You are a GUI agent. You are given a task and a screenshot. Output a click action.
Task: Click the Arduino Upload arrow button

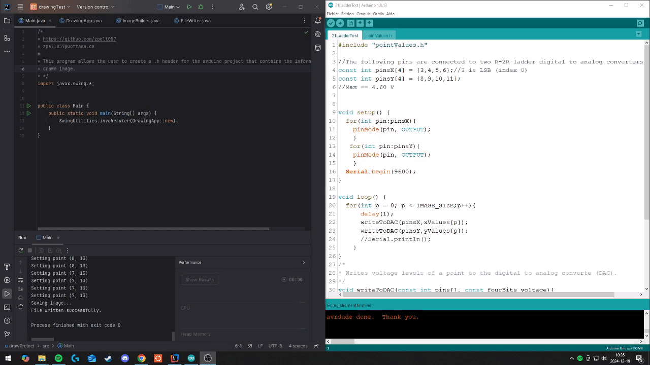coord(340,23)
